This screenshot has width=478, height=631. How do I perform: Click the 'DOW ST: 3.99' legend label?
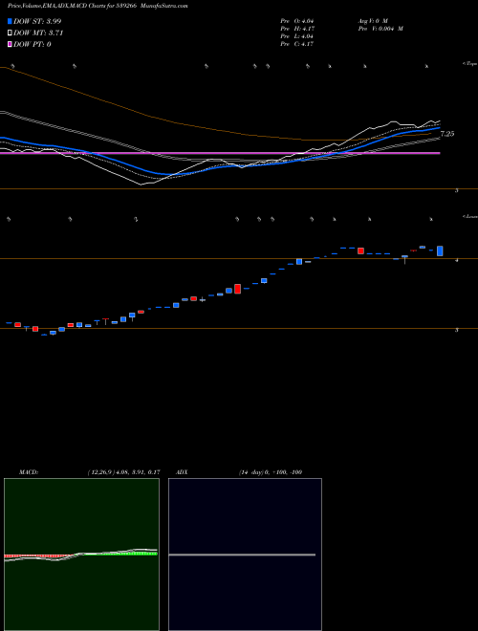(x=37, y=21)
